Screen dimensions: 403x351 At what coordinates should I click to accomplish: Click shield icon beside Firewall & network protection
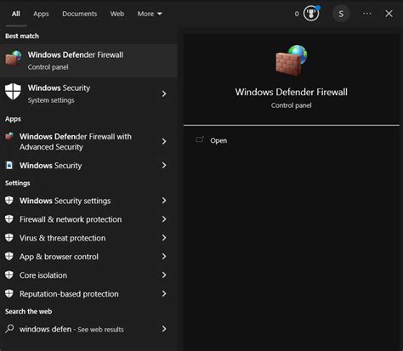(x=9, y=219)
